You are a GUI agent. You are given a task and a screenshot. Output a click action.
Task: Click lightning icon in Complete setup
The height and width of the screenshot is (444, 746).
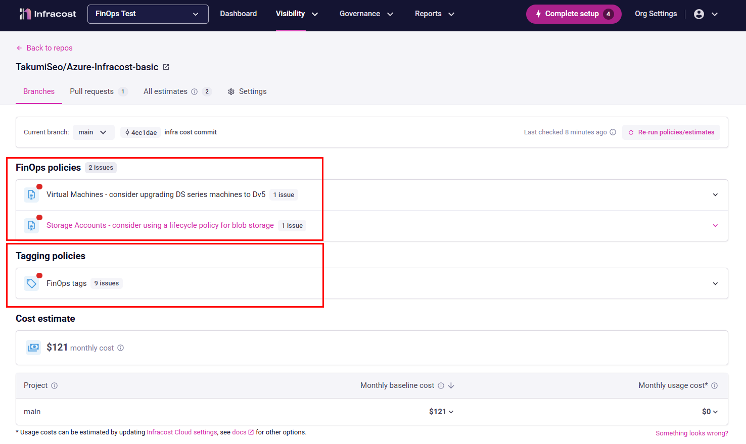point(538,14)
